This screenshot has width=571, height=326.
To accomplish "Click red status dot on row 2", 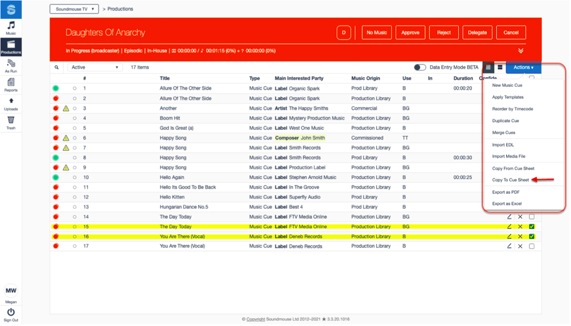I will 56,98.
